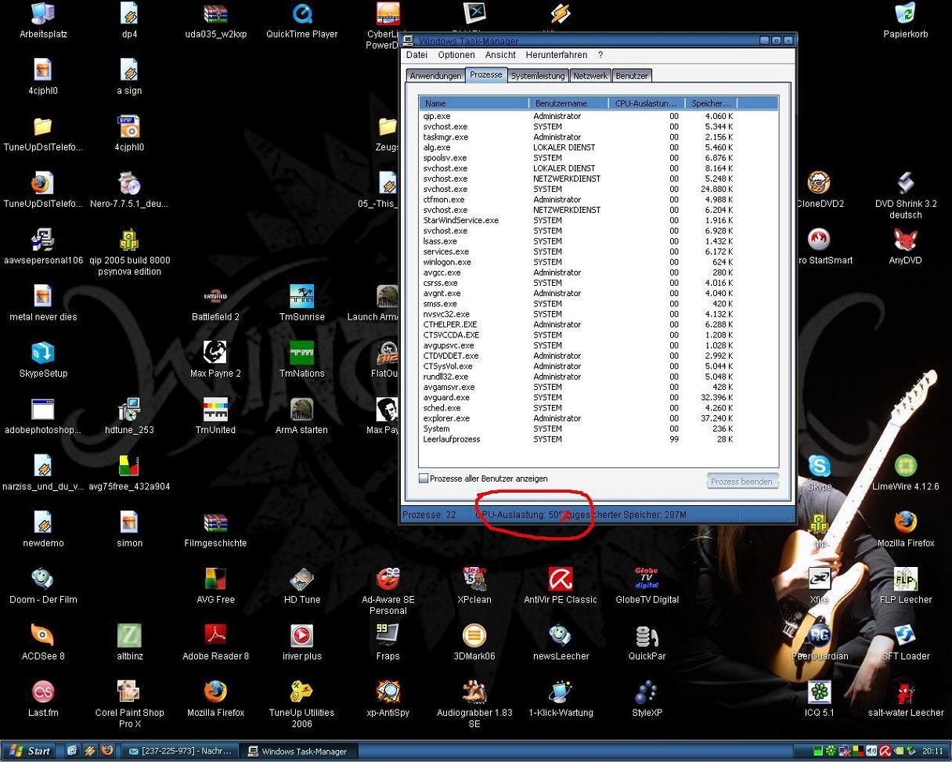Open the Herunterfahren menu
The image size is (952, 762).
[x=557, y=55]
